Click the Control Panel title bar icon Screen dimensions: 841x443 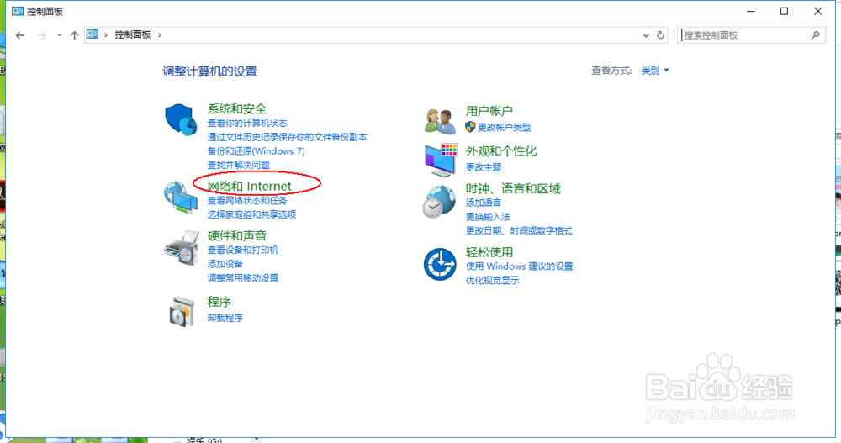click(18, 11)
